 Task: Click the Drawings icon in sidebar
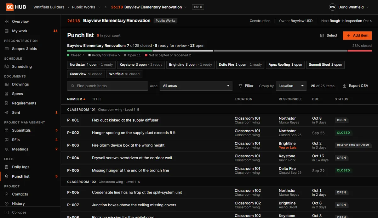point(7,84)
